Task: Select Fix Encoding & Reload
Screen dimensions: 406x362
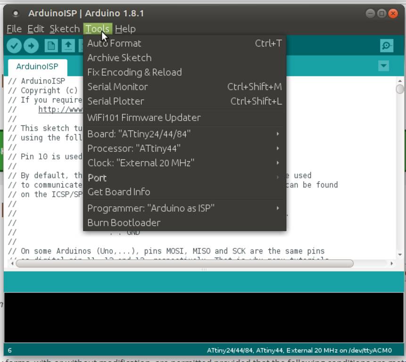Action: tap(185, 72)
